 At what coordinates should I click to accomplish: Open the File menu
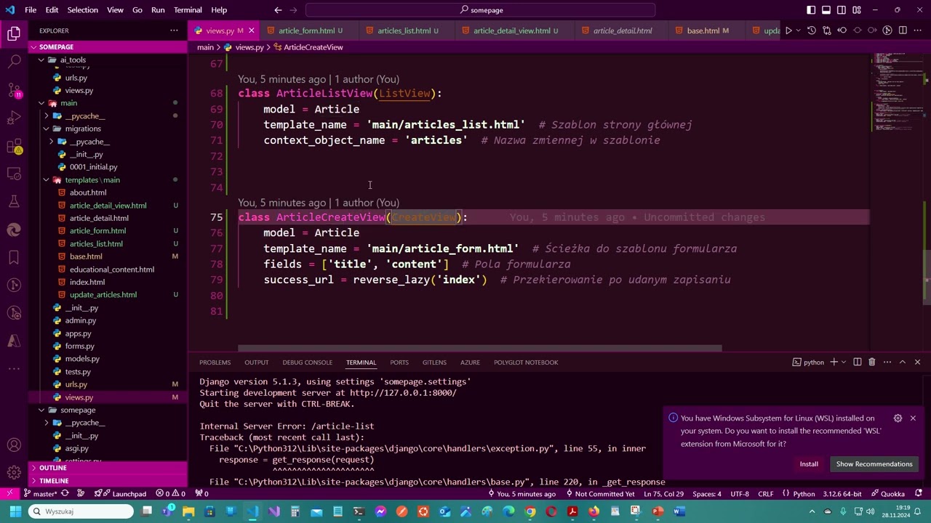(x=31, y=10)
